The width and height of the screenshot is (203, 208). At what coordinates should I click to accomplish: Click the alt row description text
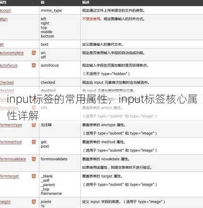pyautogui.click(x=103, y=44)
